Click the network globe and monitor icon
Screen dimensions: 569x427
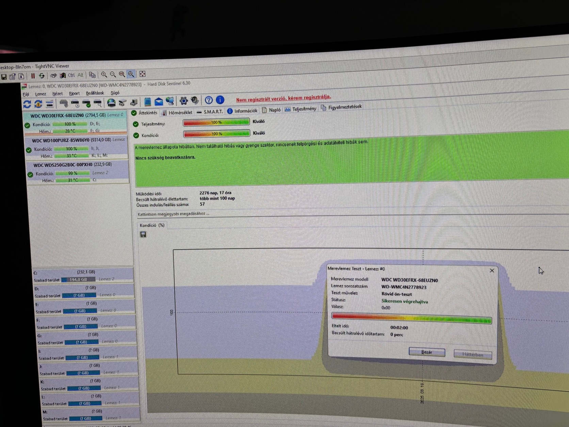(170, 101)
